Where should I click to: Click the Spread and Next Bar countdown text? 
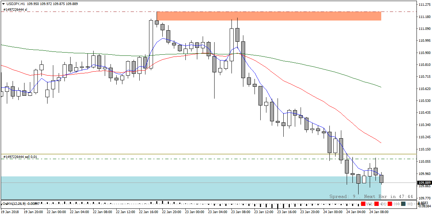371,197
